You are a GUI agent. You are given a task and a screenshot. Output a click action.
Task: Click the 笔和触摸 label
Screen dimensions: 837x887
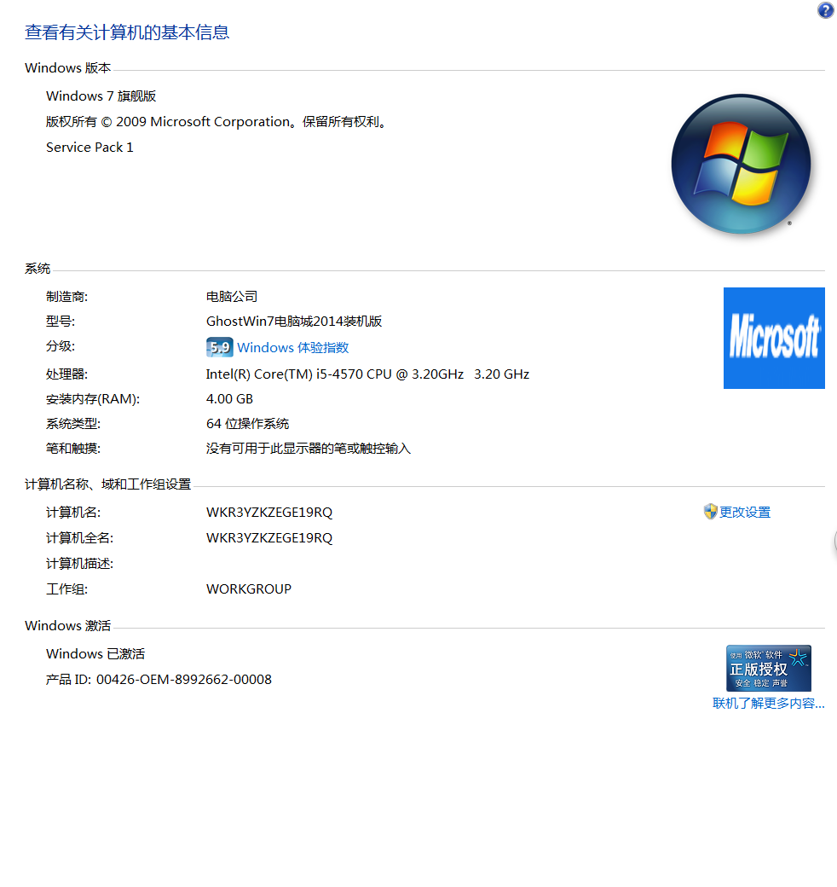(73, 449)
